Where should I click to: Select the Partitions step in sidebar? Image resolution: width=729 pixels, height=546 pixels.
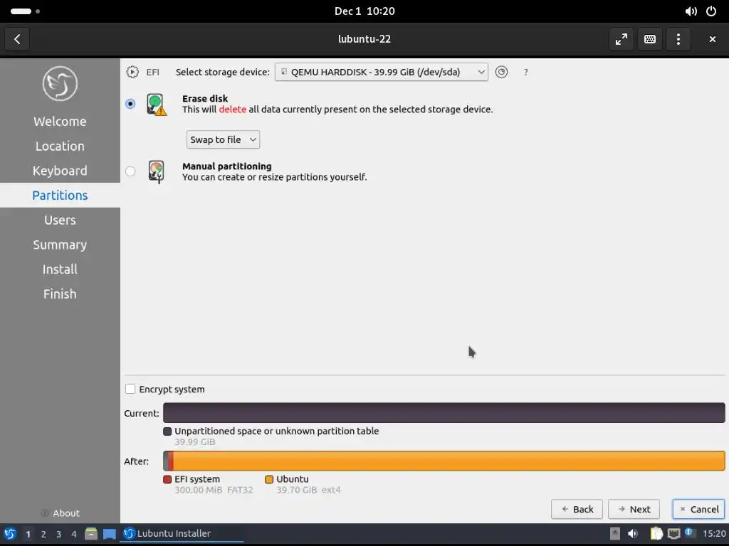(60, 196)
